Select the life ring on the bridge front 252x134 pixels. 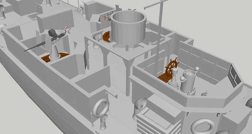tap(203, 126)
